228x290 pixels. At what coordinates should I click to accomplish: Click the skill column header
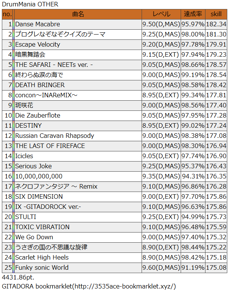click(216, 14)
